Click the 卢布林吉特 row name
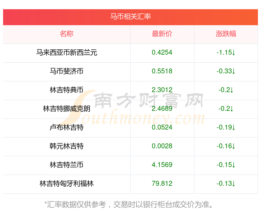This screenshot has width=261, height=214. coord(67,127)
